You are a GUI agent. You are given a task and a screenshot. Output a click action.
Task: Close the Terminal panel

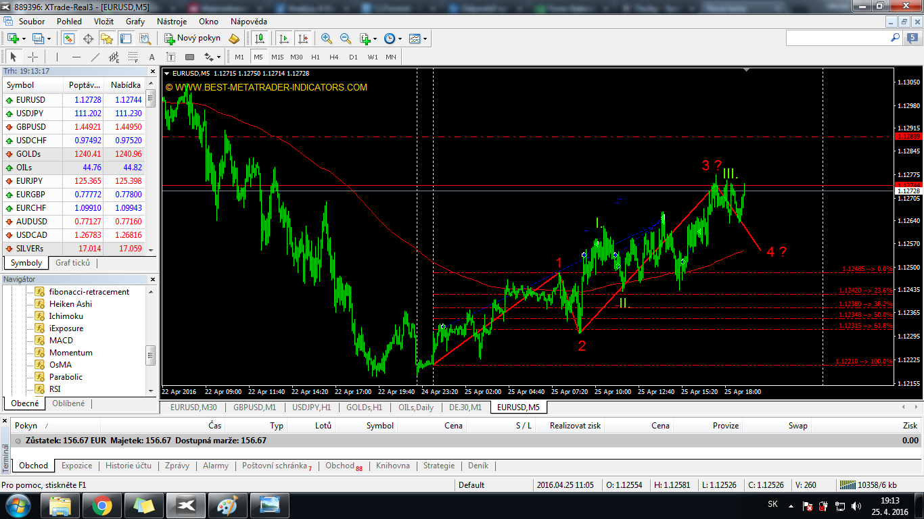point(6,422)
